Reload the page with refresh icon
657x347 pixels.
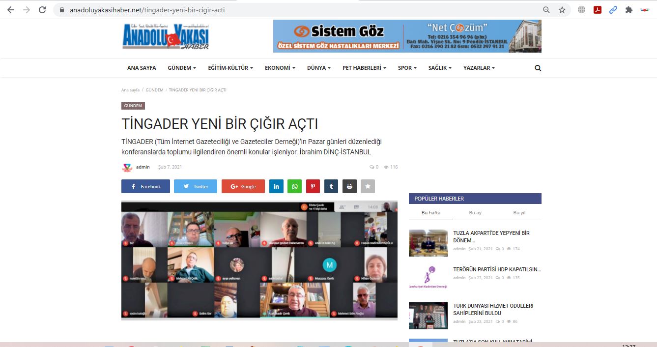[x=42, y=10]
